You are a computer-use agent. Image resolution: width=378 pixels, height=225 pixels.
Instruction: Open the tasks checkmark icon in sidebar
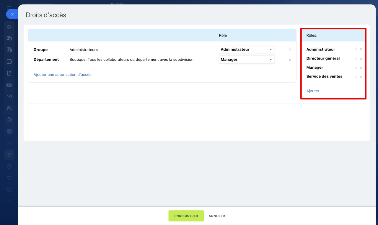point(9,143)
